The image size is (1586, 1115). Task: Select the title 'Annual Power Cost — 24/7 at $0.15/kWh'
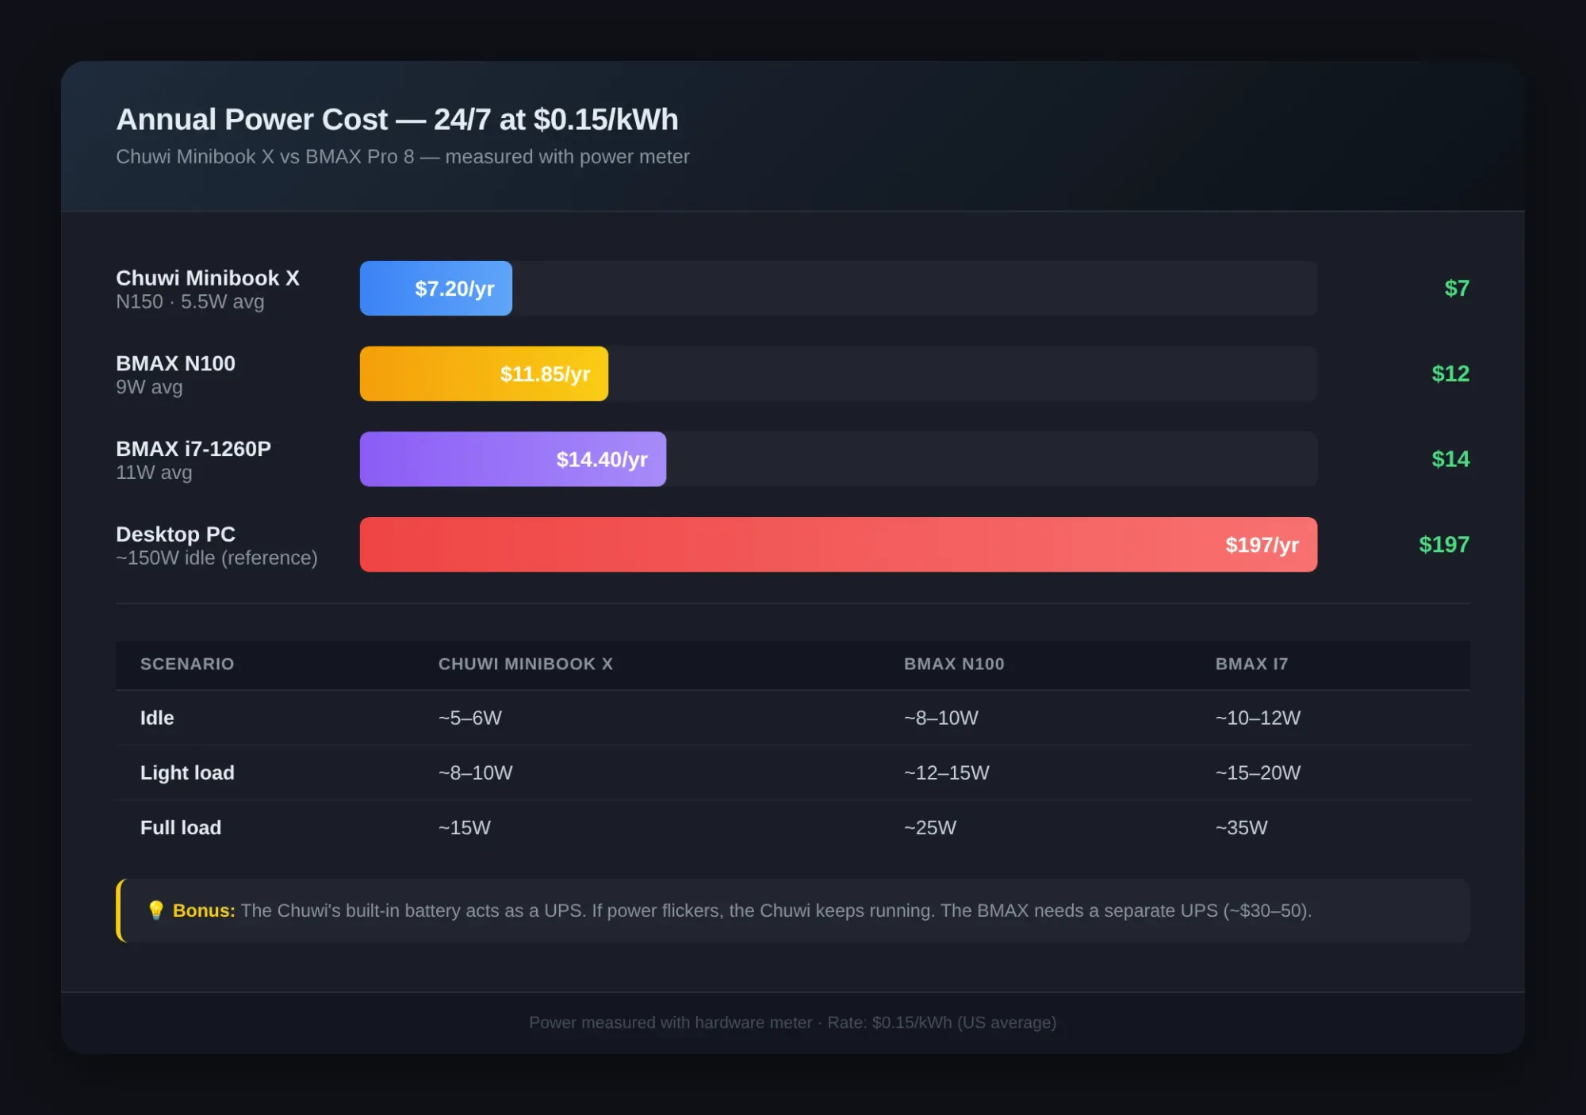397,120
